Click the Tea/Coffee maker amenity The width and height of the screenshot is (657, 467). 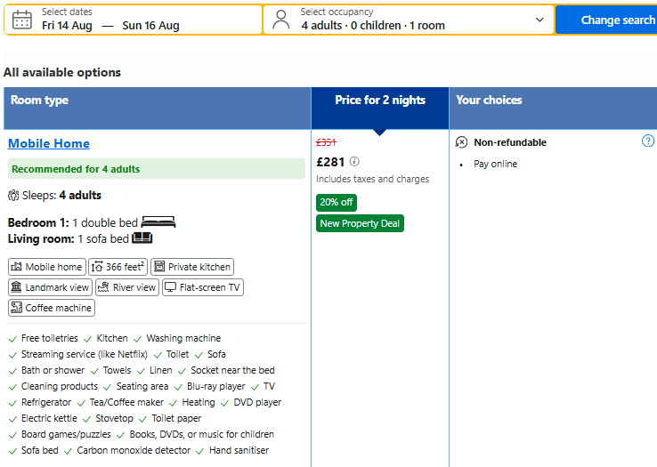(x=126, y=402)
